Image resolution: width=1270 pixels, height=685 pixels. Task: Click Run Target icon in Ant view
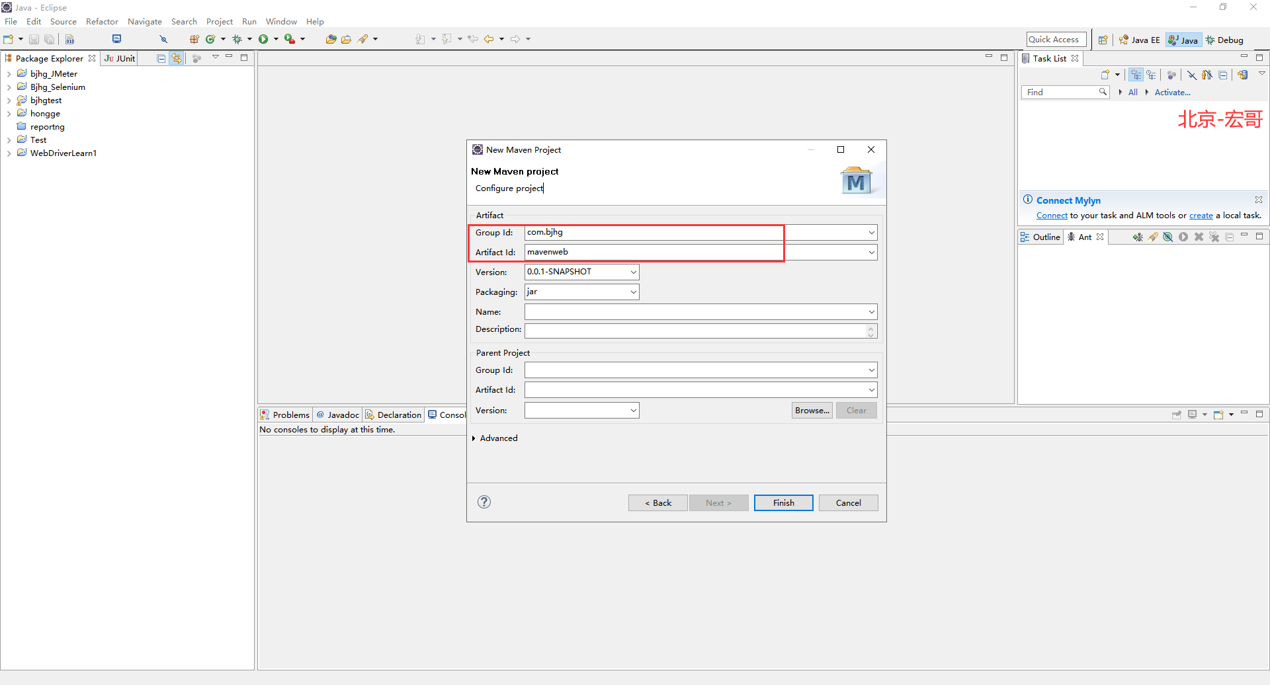1183,237
